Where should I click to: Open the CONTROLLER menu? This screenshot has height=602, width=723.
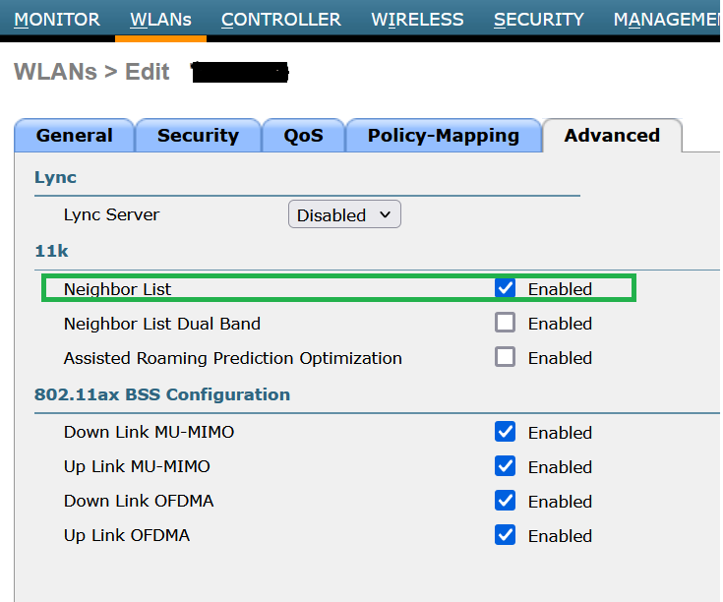tap(280, 20)
